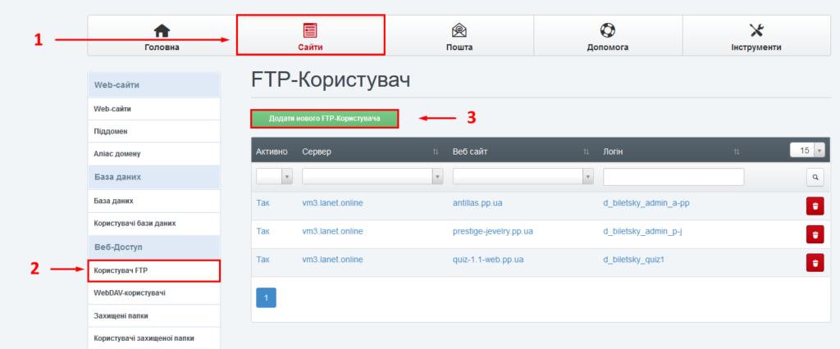Change the rows-per-page dropdown showing 15

point(807,150)
